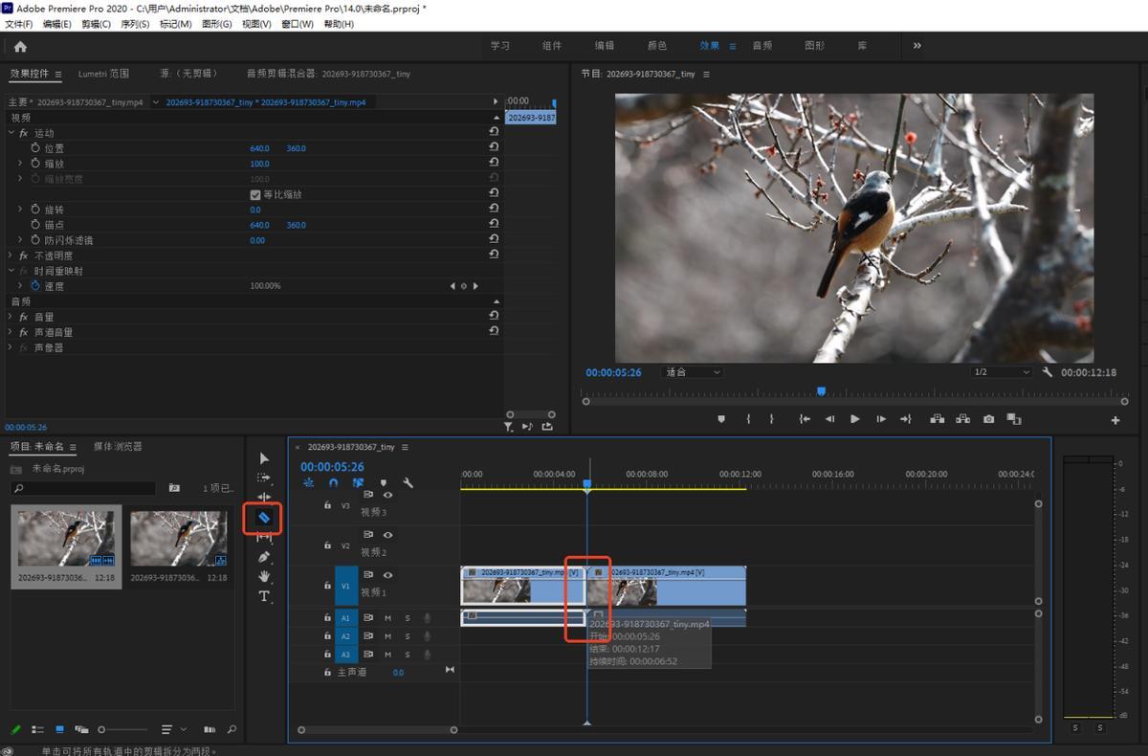Select the Type text tool
Image resolution: width=1148 pixels, height=756 pixels.
click(x=265, y=596)
